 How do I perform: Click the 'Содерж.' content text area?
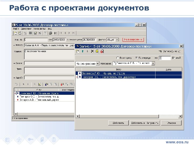[49, 54]
